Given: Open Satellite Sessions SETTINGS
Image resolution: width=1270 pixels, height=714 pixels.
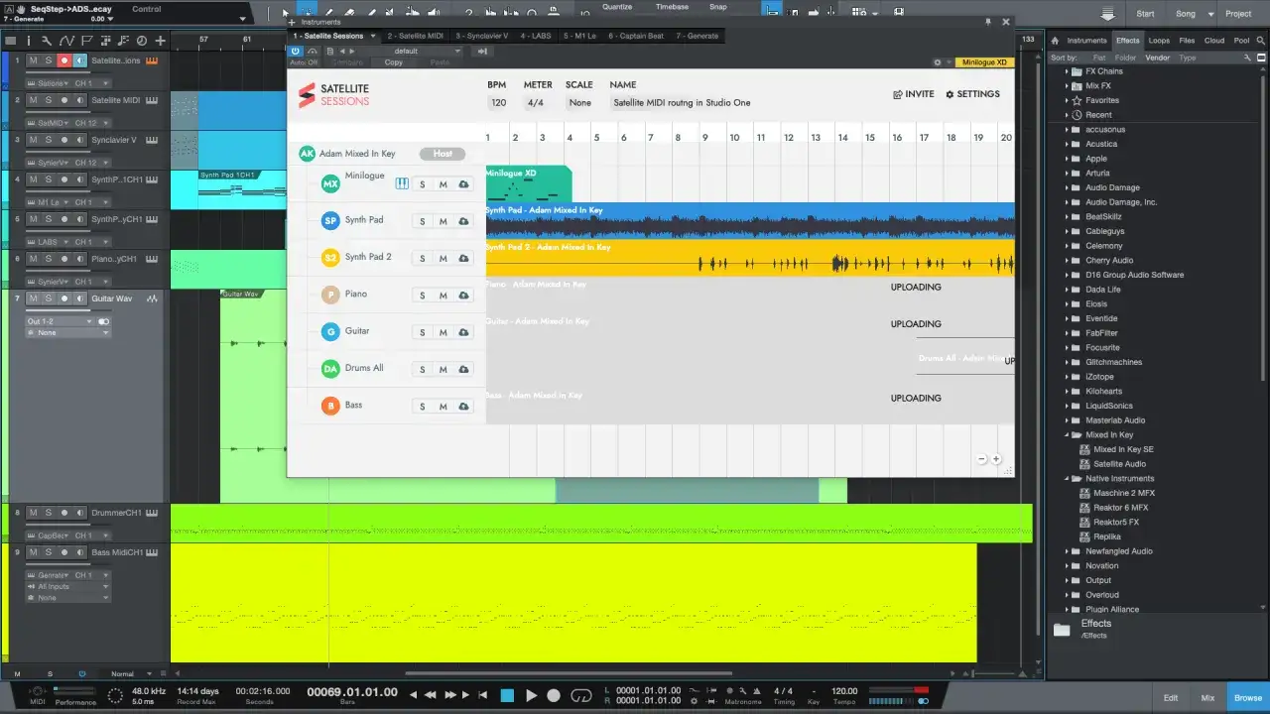Looking at the screenshot, I should point(972,94).
